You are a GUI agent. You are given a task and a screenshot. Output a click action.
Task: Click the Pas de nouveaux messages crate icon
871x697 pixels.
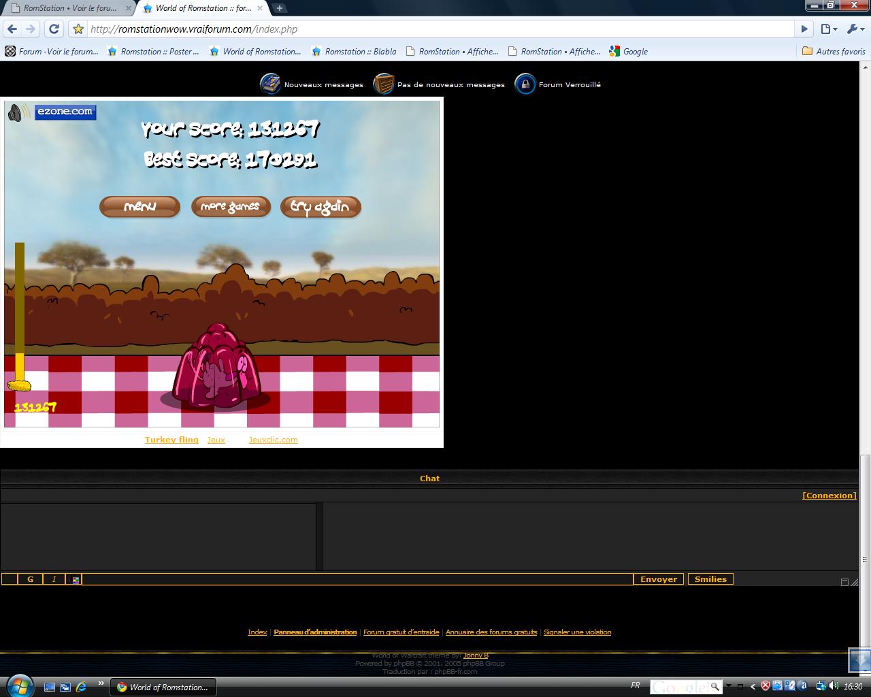point(384,84)
